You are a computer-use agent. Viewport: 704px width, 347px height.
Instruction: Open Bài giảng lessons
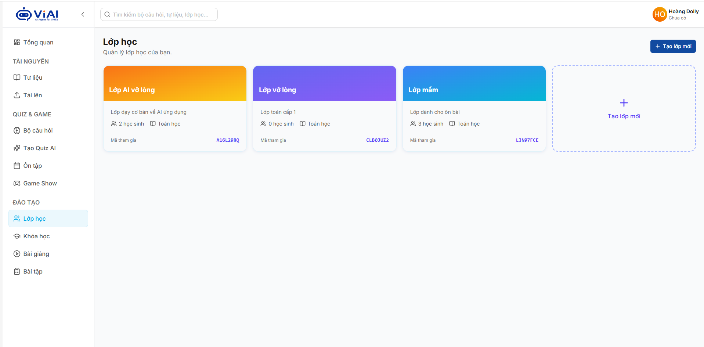pos(48,254)
